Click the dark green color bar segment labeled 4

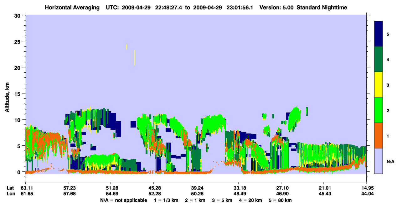tap(379, 59)
